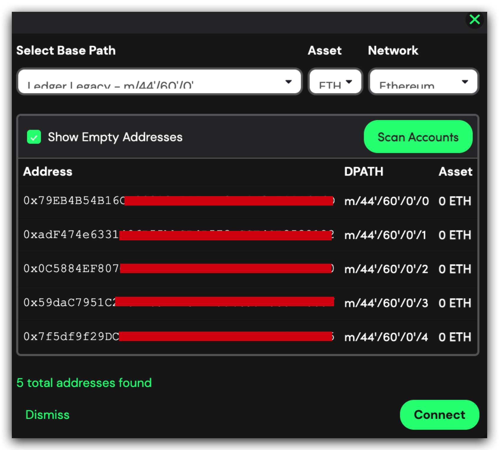The width and height of the screenshot is (499, 450).
Task: Pick the address starting with 0x59daC7951C2
Action: (x=69, y=303)
